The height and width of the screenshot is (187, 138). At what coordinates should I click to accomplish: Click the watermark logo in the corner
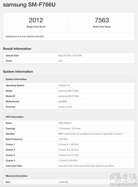tap(124, 179)
